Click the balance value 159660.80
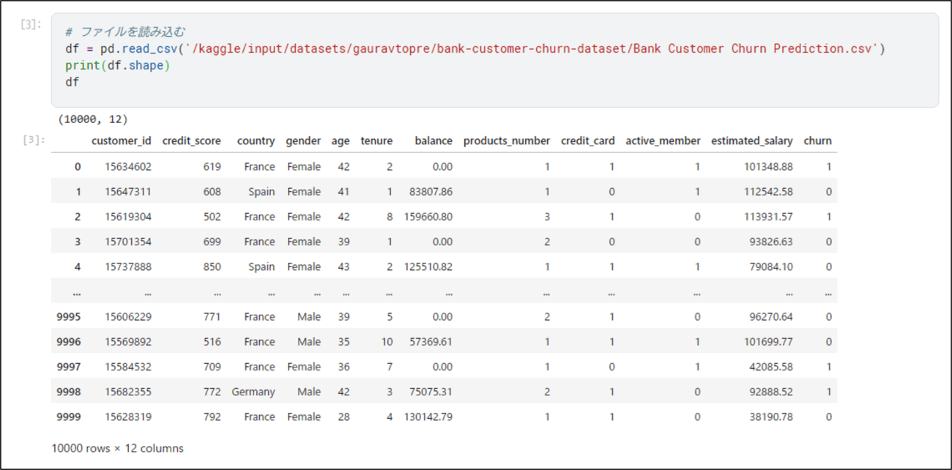This screenshot has width=952, height=470. (x=428, y=217)
